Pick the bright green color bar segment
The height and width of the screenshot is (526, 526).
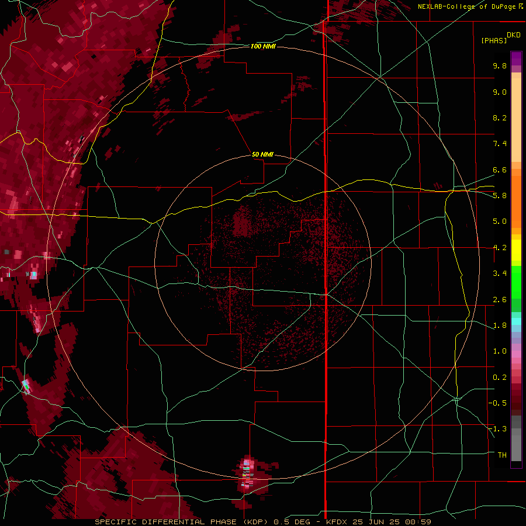pos(516,282)
